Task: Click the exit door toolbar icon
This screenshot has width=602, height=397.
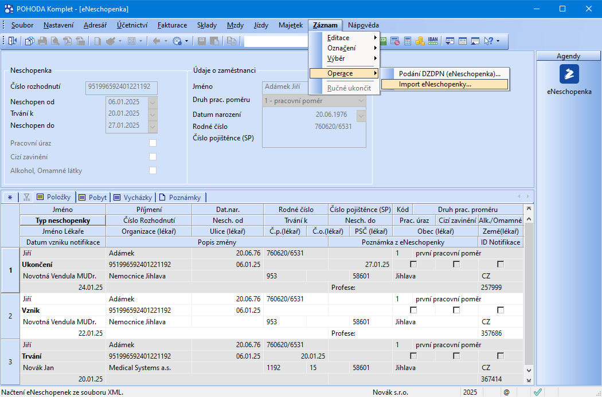Action: (13, 41)
